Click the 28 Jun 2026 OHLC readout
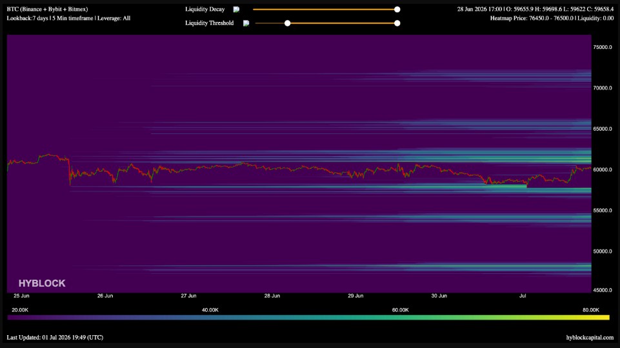The width and height of the screenshot is (620, 348). [x=535, y=9]
